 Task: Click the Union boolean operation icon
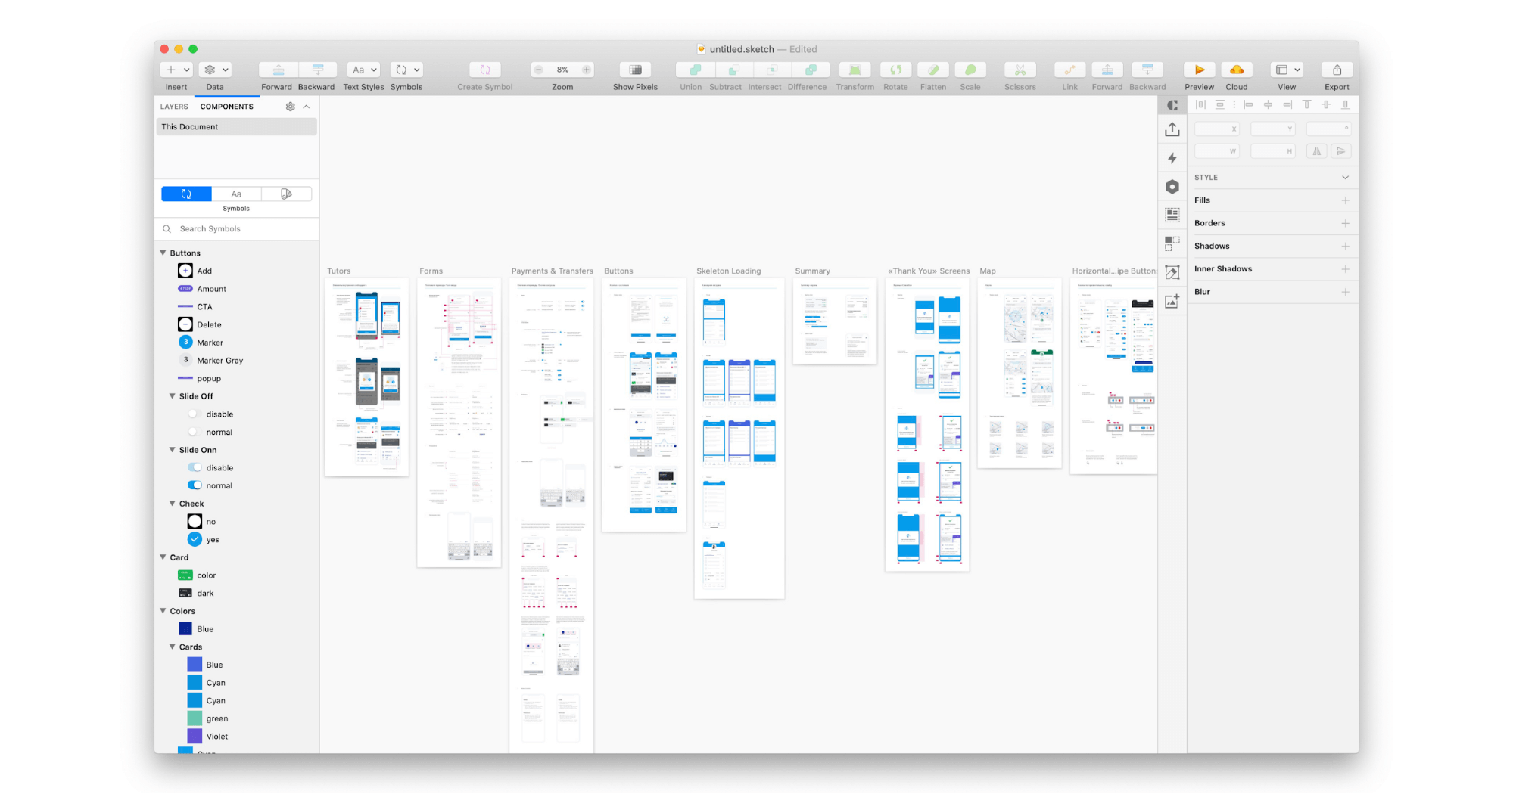tap(690, 70)
